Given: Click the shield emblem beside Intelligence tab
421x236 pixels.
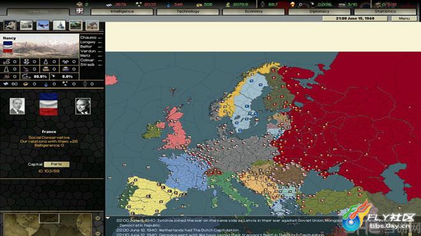Looking at the screenshot, I should click(80, 11).
